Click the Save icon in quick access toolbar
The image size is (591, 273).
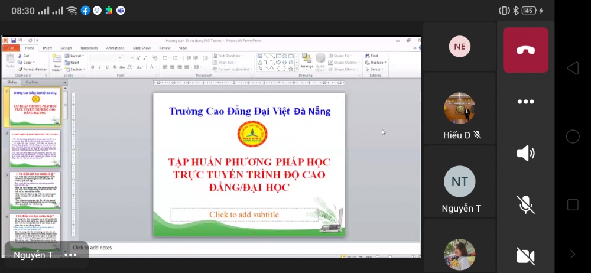pyautogui.click(x=13, y=41)
